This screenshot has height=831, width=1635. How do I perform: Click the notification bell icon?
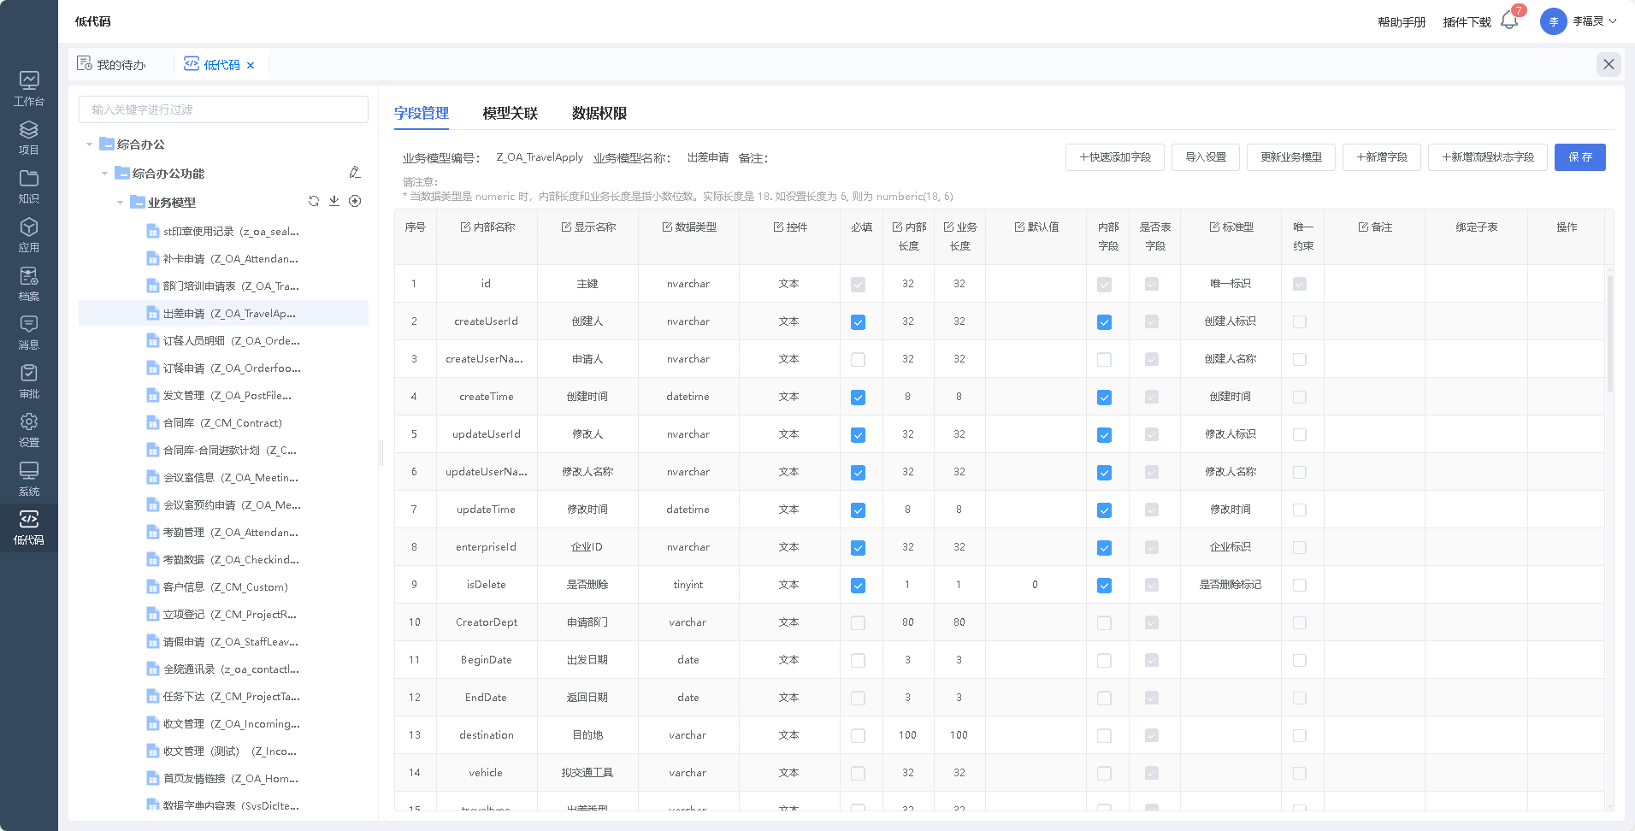1509,21
